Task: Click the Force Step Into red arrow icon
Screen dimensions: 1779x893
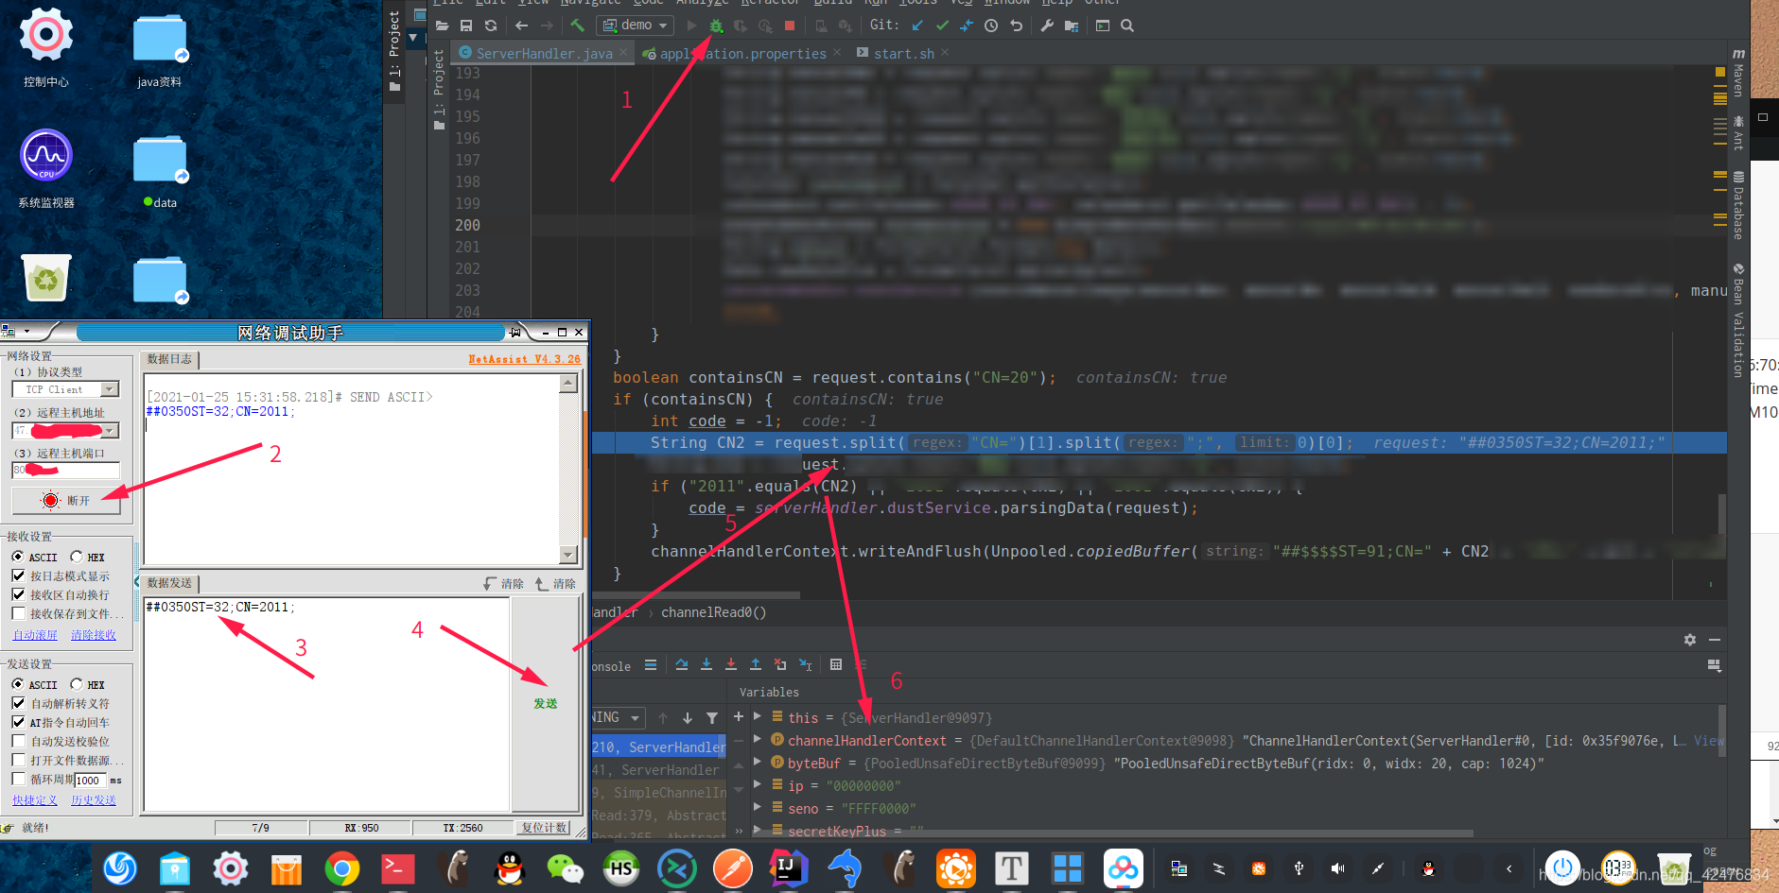Action: [x=731, y=665]
